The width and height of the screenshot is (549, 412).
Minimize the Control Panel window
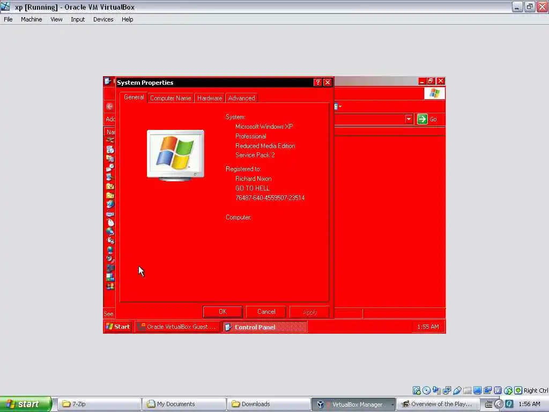click(x=422, y=82)
